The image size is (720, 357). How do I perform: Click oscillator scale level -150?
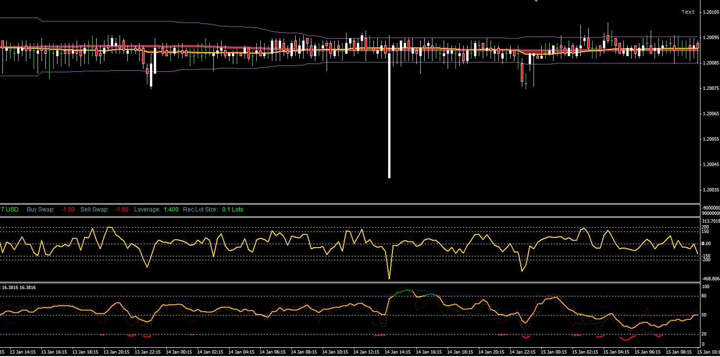tap(706, 255)
